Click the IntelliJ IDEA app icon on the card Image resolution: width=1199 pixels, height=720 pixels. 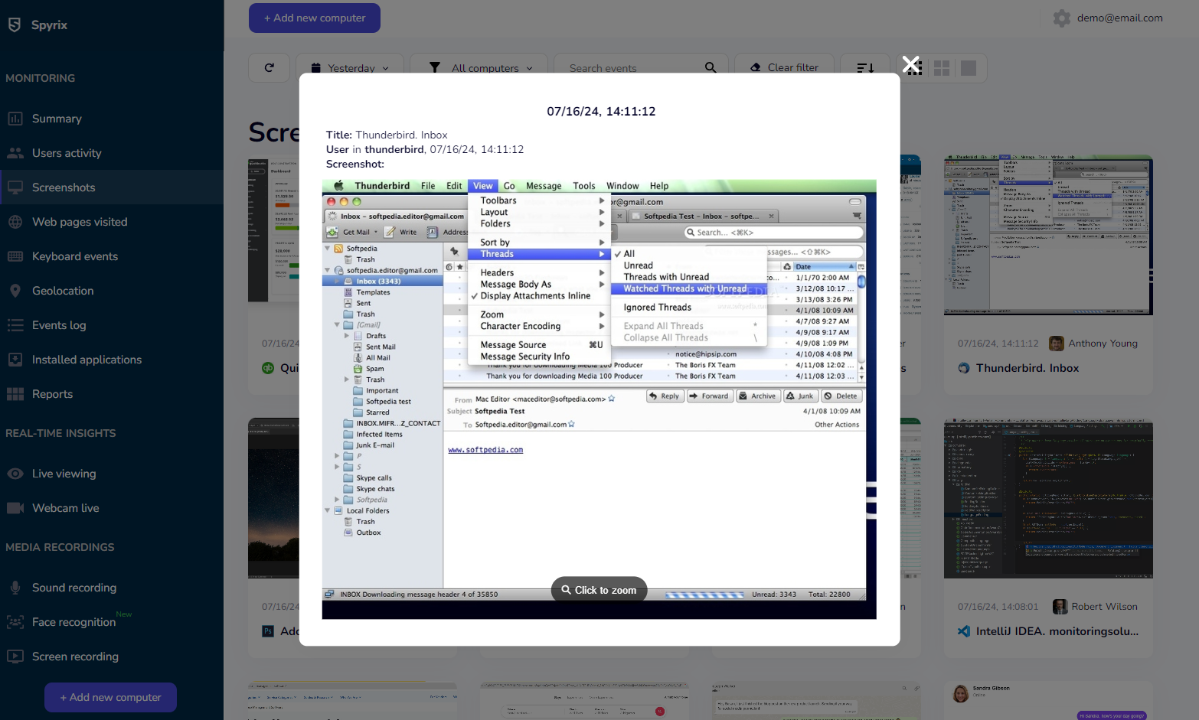click(964, 631)
